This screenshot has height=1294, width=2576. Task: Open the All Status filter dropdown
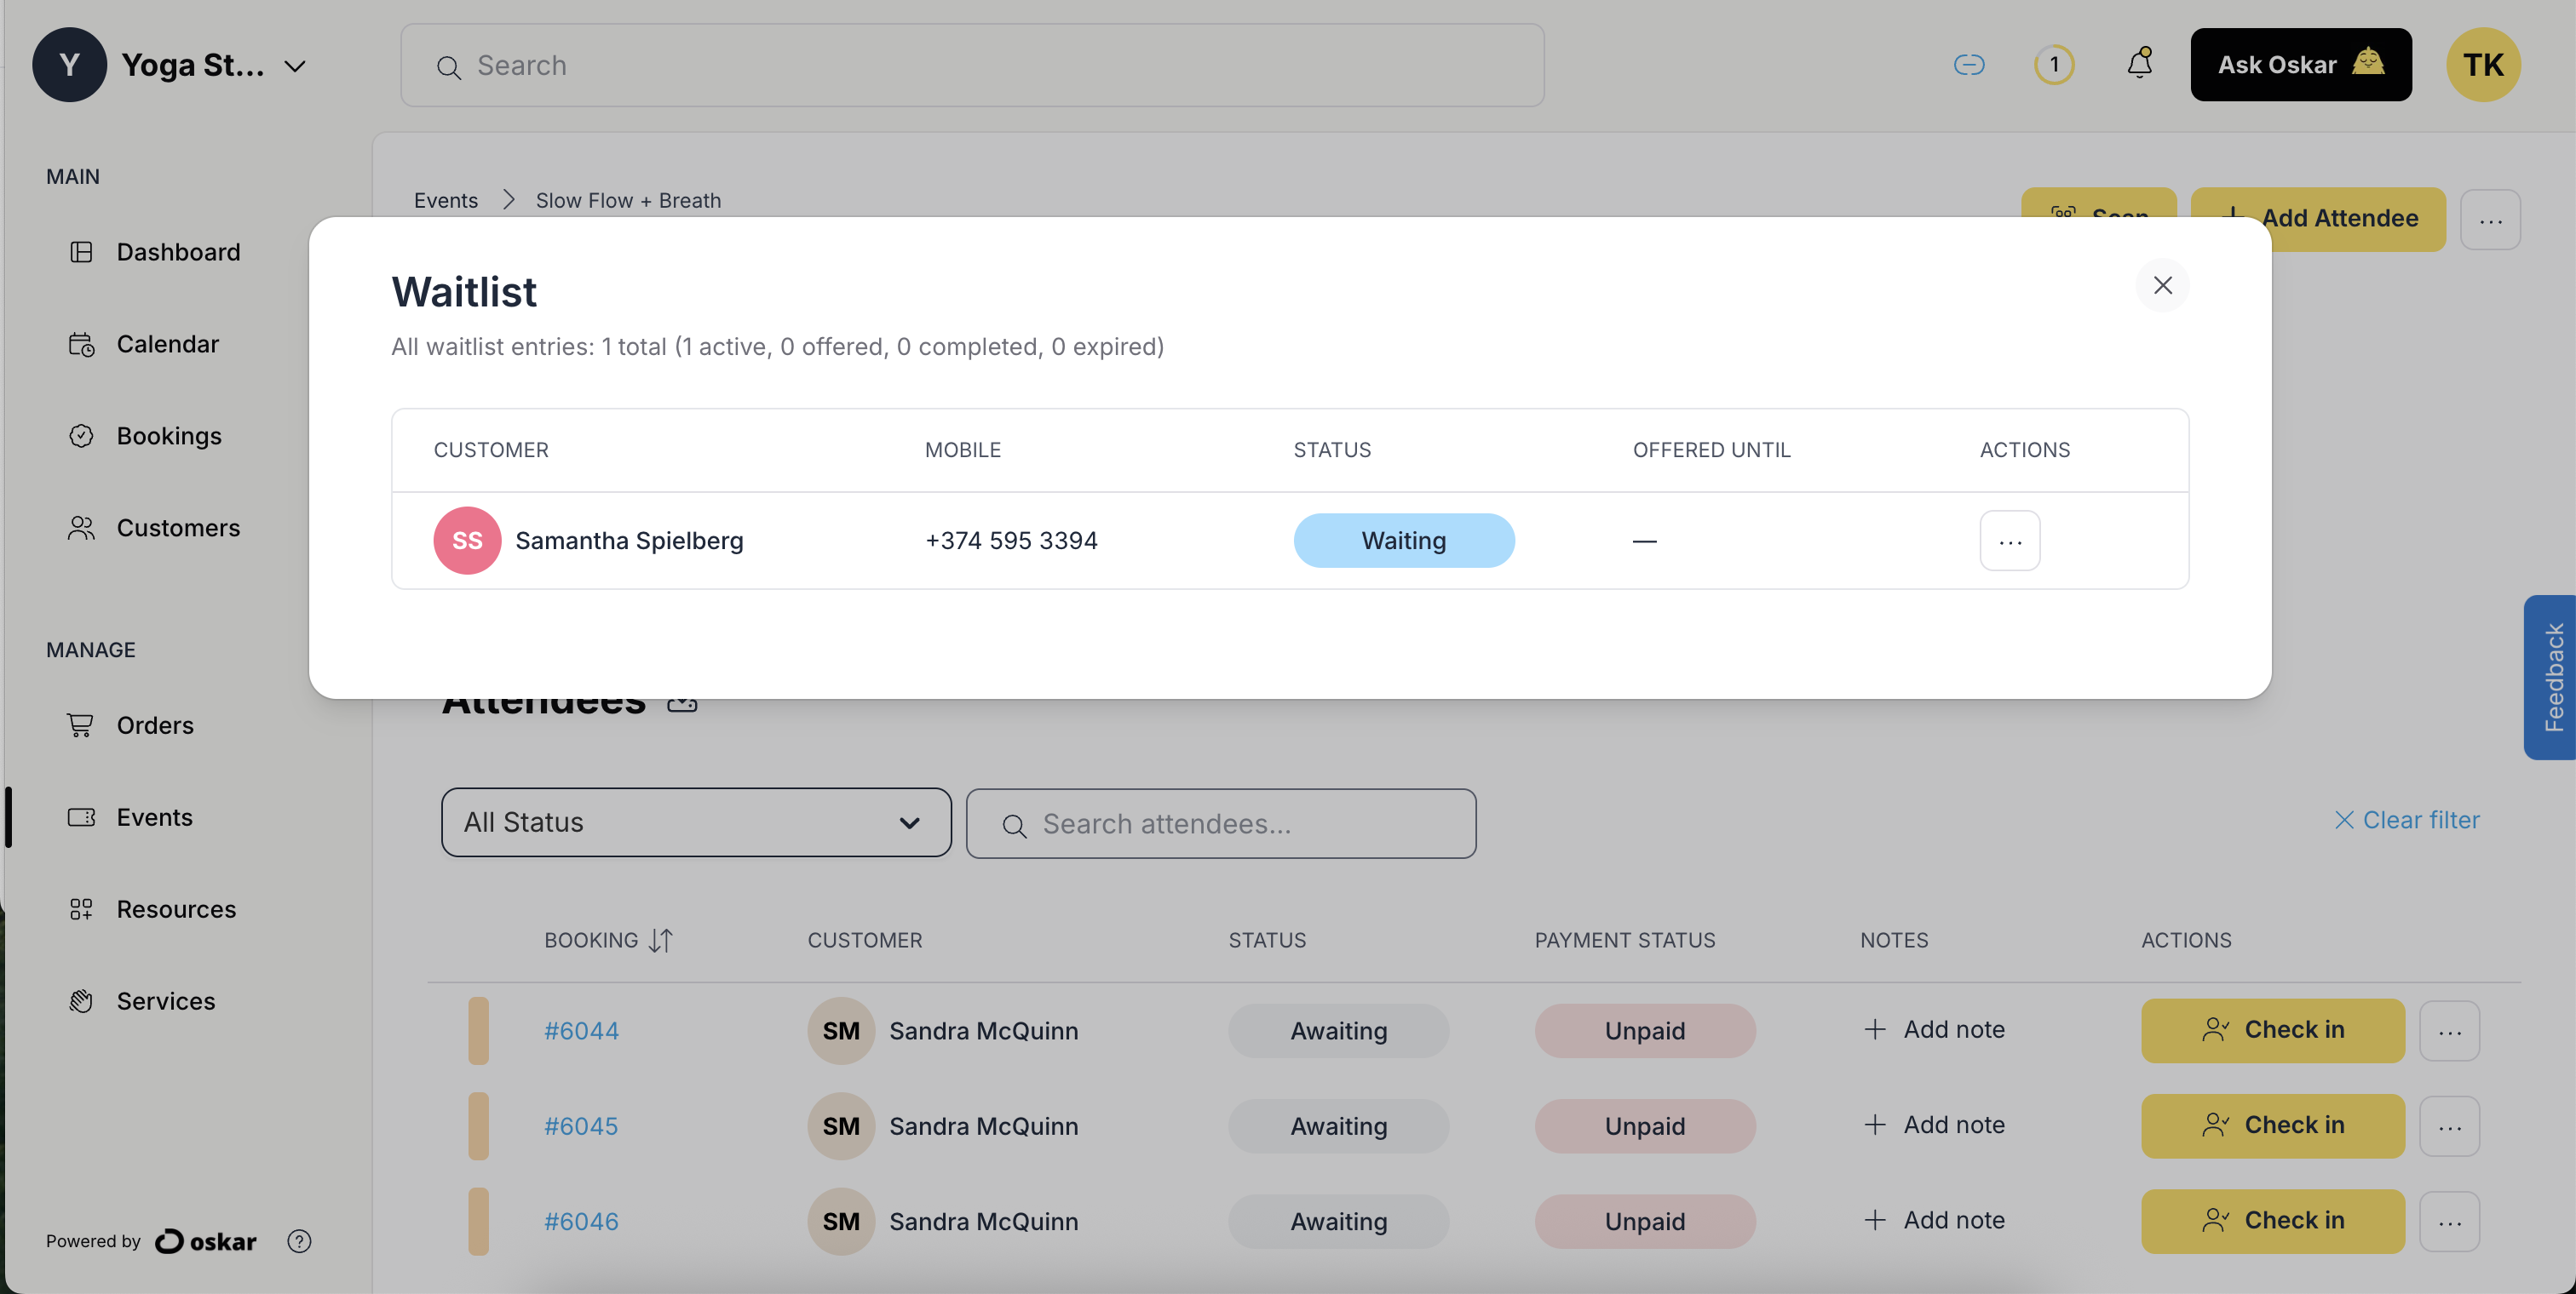click(x=695, y=822)
